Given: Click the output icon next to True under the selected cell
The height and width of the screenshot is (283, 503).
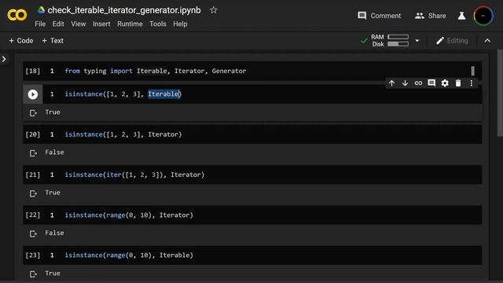Looking at the screenshot, I should (x=33, y=112).
